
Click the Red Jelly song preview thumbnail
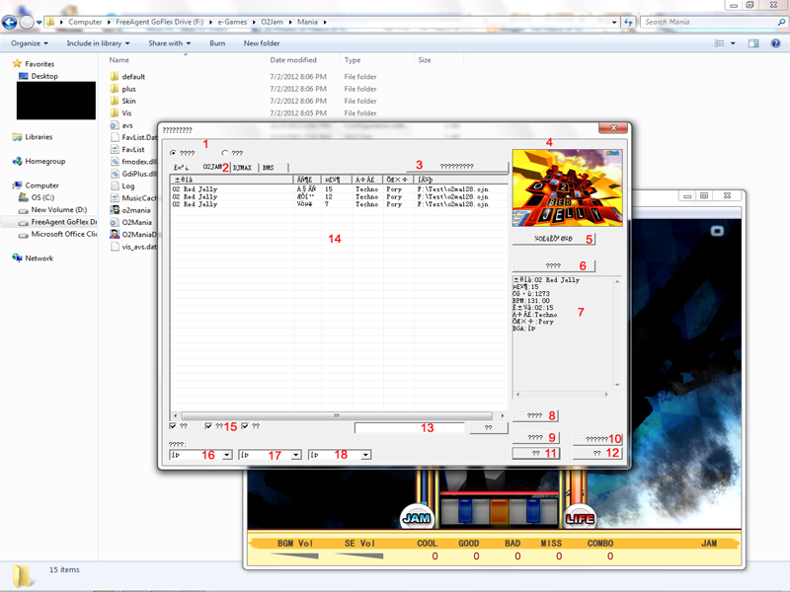click(568, 185)
